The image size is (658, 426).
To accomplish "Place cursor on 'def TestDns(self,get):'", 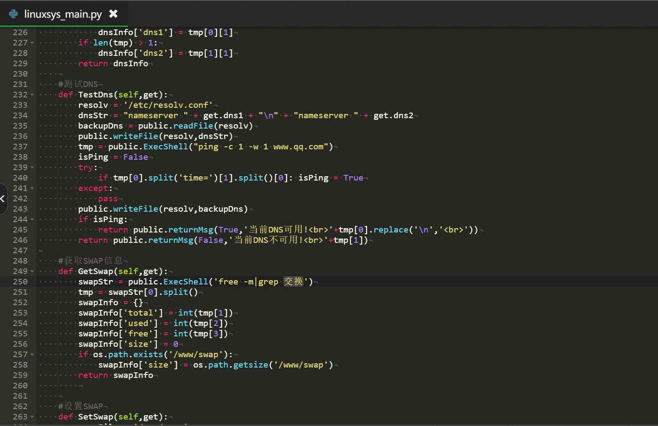I will point(113,95).
